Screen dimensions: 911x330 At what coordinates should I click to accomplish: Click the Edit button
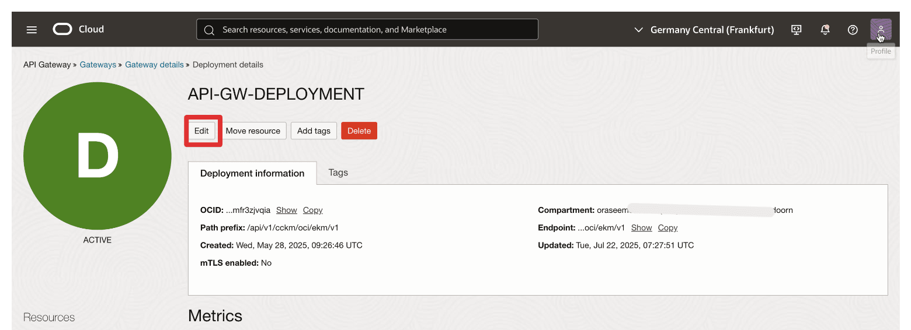[x=201, y=131]
